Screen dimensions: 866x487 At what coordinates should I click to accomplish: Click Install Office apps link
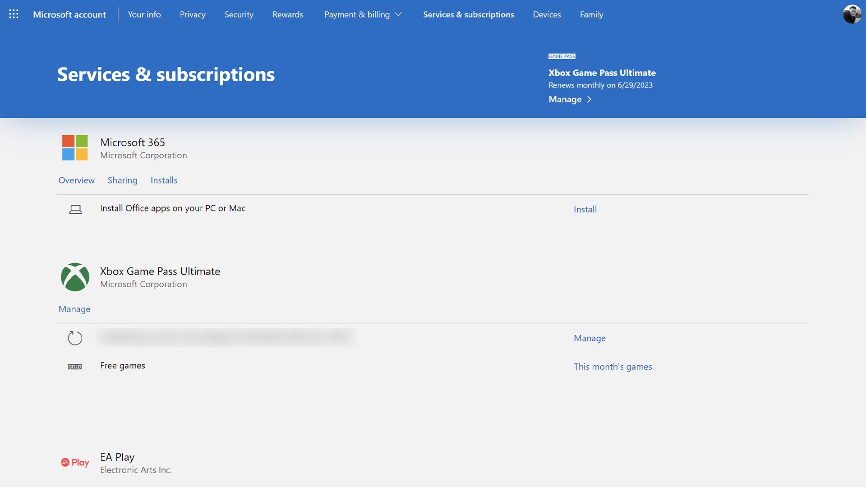(x=585, y=209)
